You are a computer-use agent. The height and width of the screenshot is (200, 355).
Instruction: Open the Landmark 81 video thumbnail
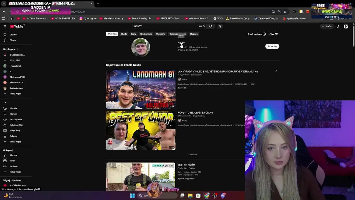pyautogui.click(x=141, y=89)
